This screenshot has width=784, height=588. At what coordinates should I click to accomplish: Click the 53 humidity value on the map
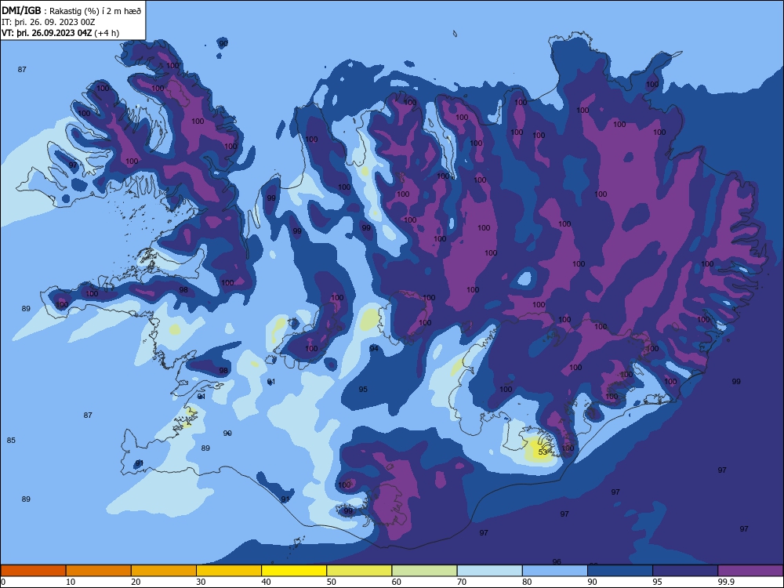point(543,452)
